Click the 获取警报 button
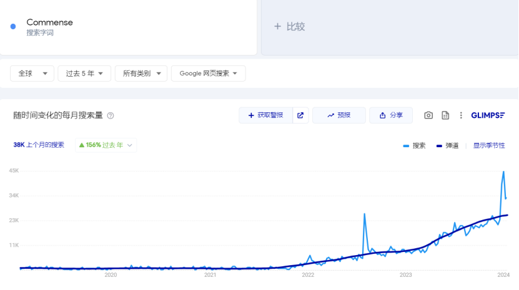 pyautogui.click(x=265, y=115)
